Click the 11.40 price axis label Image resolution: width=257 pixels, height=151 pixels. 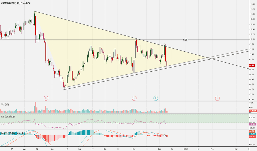(x=252, y=4)
